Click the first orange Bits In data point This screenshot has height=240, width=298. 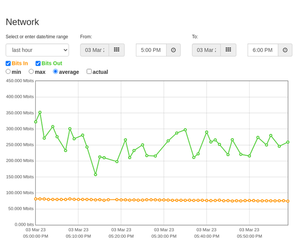[x=36, y=199]
